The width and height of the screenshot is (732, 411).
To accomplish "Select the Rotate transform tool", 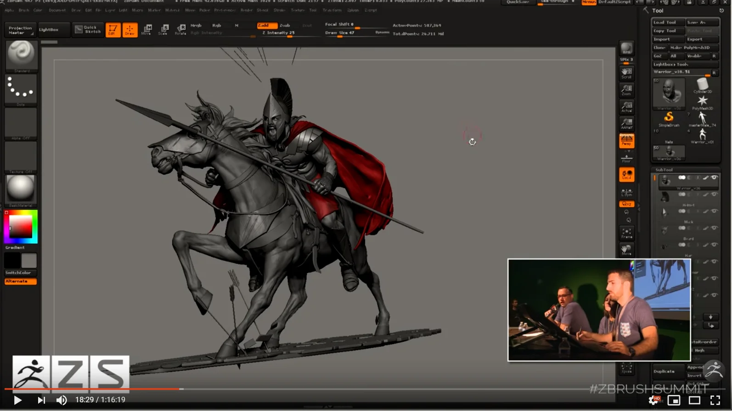I will [180, 30].
